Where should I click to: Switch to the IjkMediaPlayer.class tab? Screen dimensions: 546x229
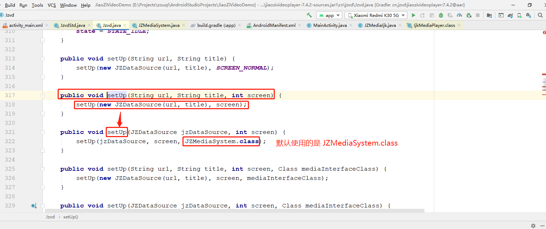click(434, 25)
